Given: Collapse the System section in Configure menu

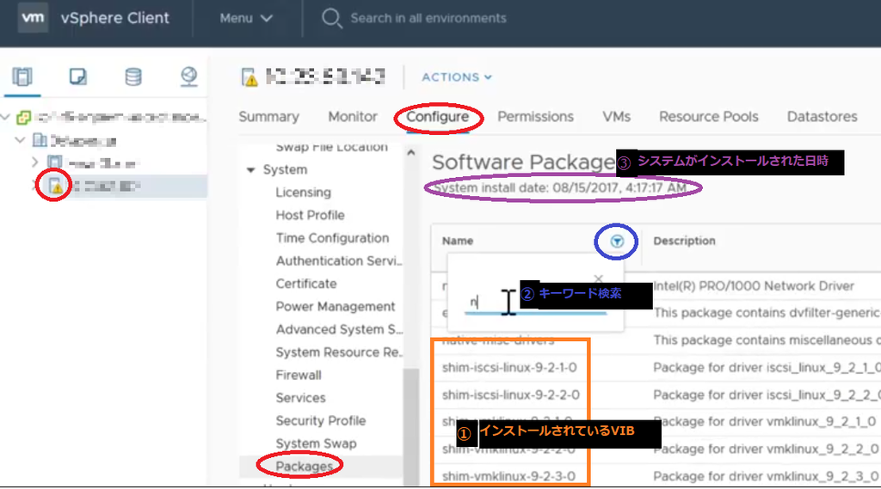Looking at the screenshot, I should (x=250, y=169).
